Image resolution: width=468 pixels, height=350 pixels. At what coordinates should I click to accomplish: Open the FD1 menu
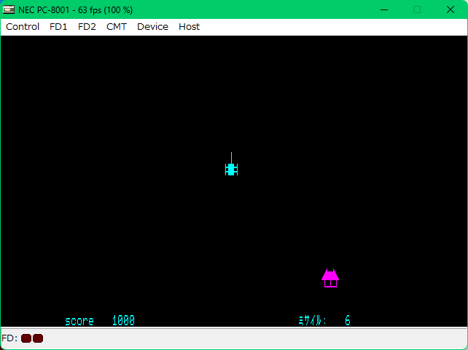[58, 27]
